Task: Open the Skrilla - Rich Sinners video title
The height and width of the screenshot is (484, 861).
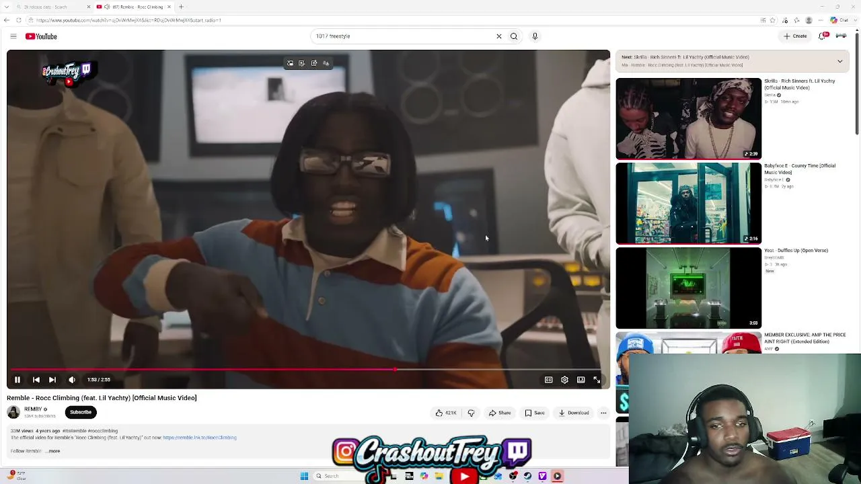Action: tap(799, 84)
